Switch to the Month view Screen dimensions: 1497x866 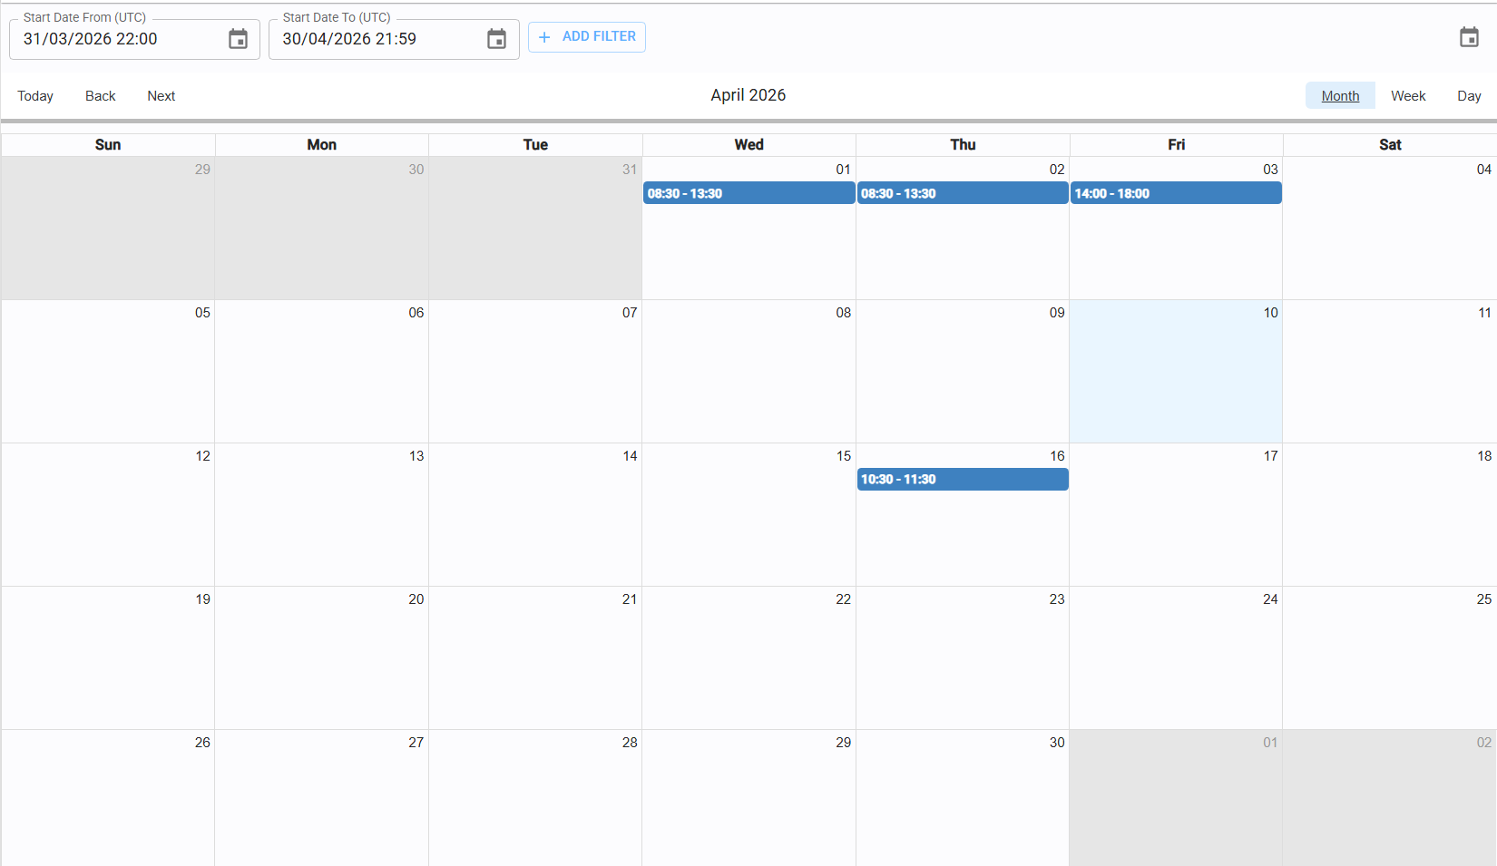pos(1340,96)
